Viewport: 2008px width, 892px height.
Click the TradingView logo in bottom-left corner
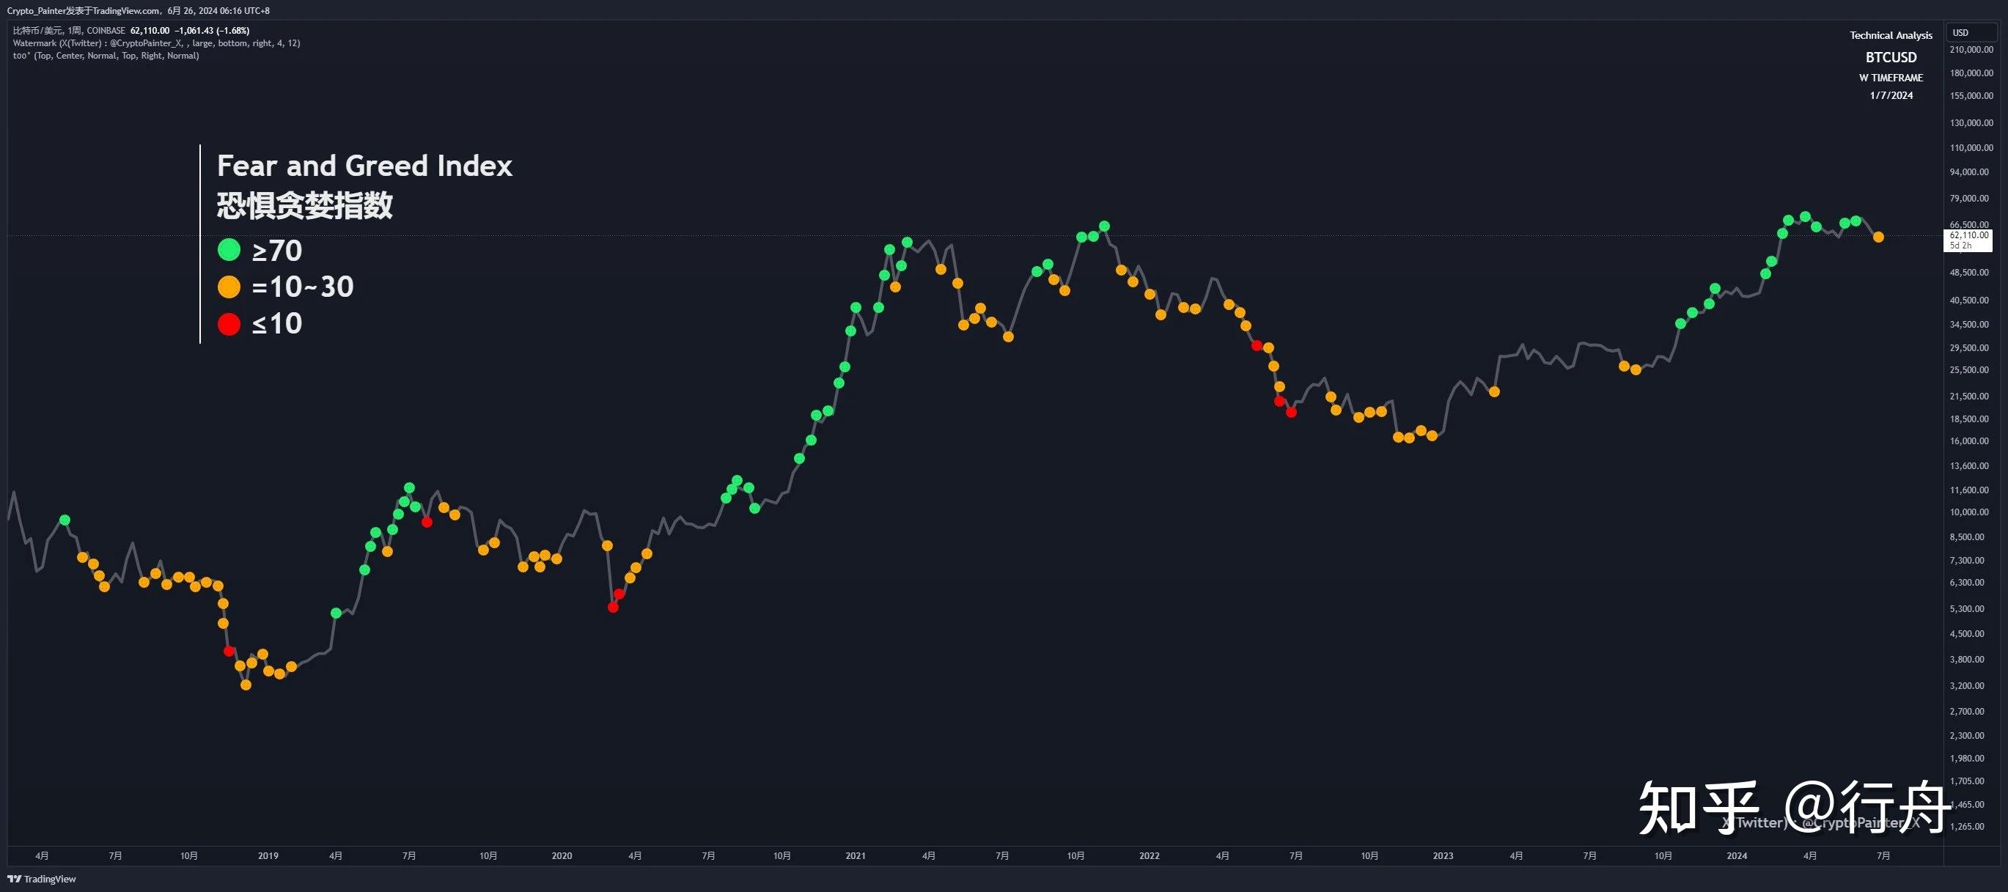(x=42, y=879)
